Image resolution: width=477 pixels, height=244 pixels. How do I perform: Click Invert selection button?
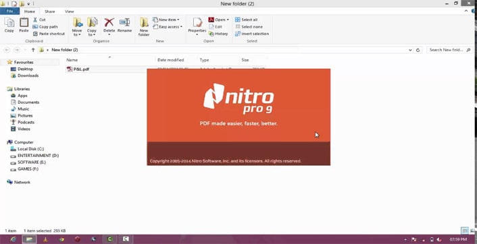pos(252,34)
